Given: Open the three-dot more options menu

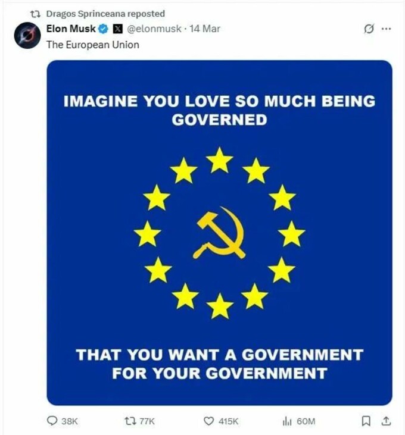Looking at the screenshot, I should coord(386,29).
